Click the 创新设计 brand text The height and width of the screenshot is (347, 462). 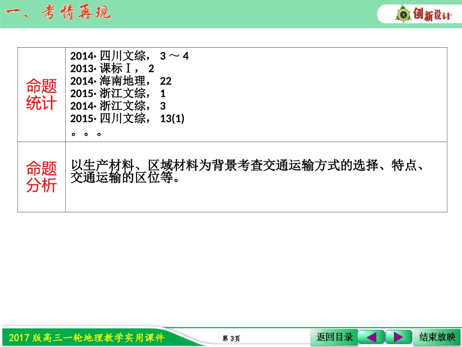(432, 14)
